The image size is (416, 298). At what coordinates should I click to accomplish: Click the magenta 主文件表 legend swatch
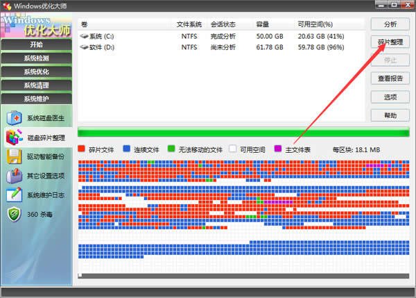(278, 149)
